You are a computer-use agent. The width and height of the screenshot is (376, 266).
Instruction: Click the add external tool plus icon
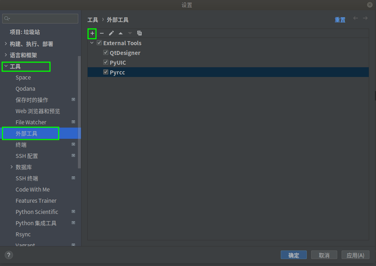tap(92, 33)
